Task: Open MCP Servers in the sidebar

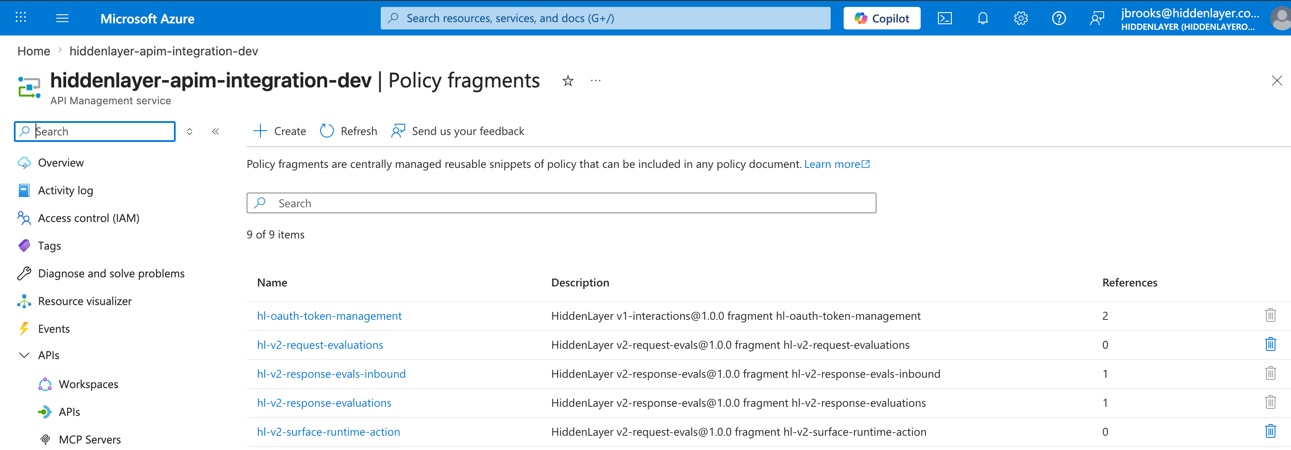Action: [90, 440]
